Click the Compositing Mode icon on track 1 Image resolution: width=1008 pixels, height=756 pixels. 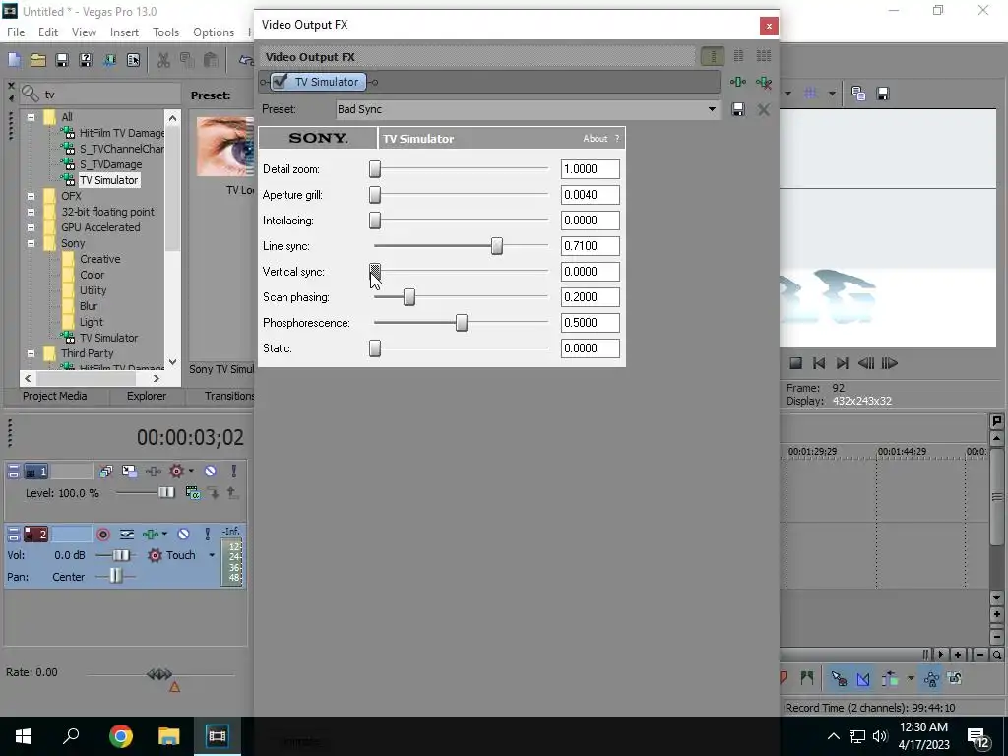[x=192, y=493]
